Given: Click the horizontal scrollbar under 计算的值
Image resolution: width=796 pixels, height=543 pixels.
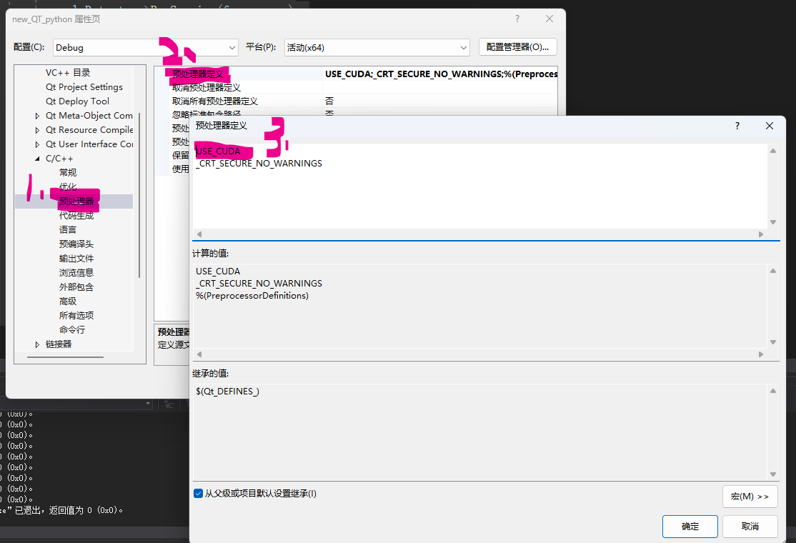Looking at the screenshot, I should pyautogui.click(x=479, y=354).
